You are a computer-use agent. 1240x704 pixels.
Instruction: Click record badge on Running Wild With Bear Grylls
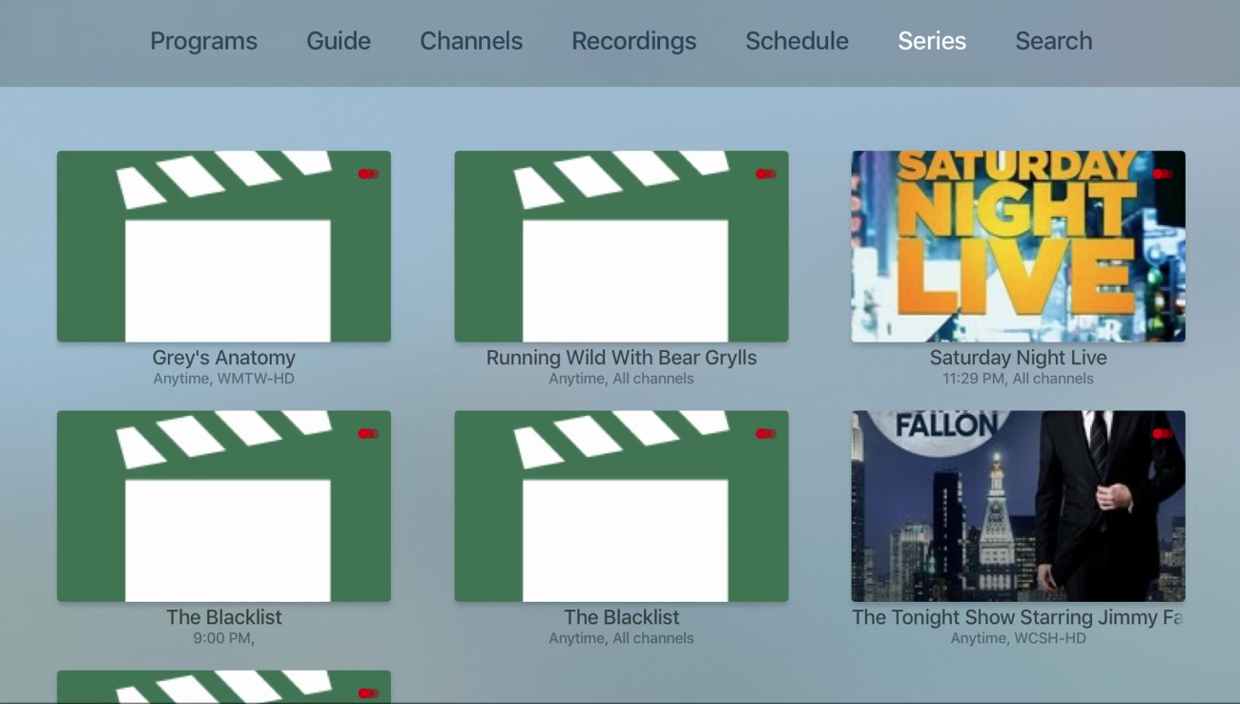(x=766, y=174)
